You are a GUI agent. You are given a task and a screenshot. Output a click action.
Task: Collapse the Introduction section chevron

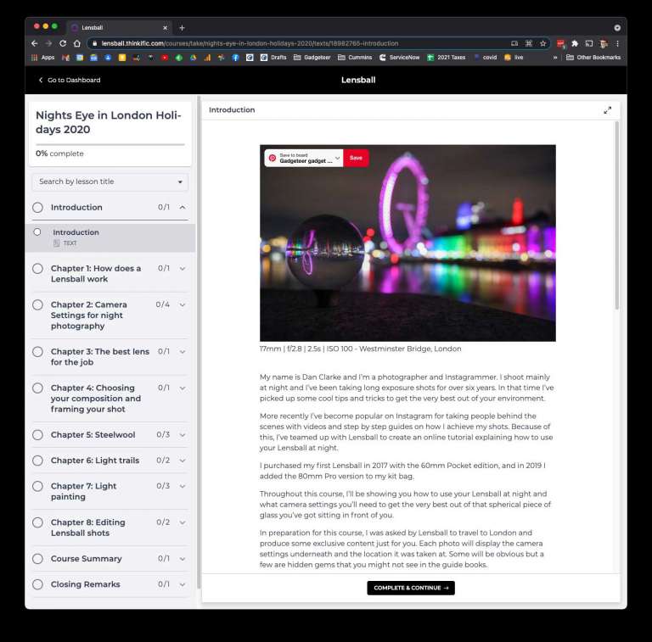(x=183, y=207)
